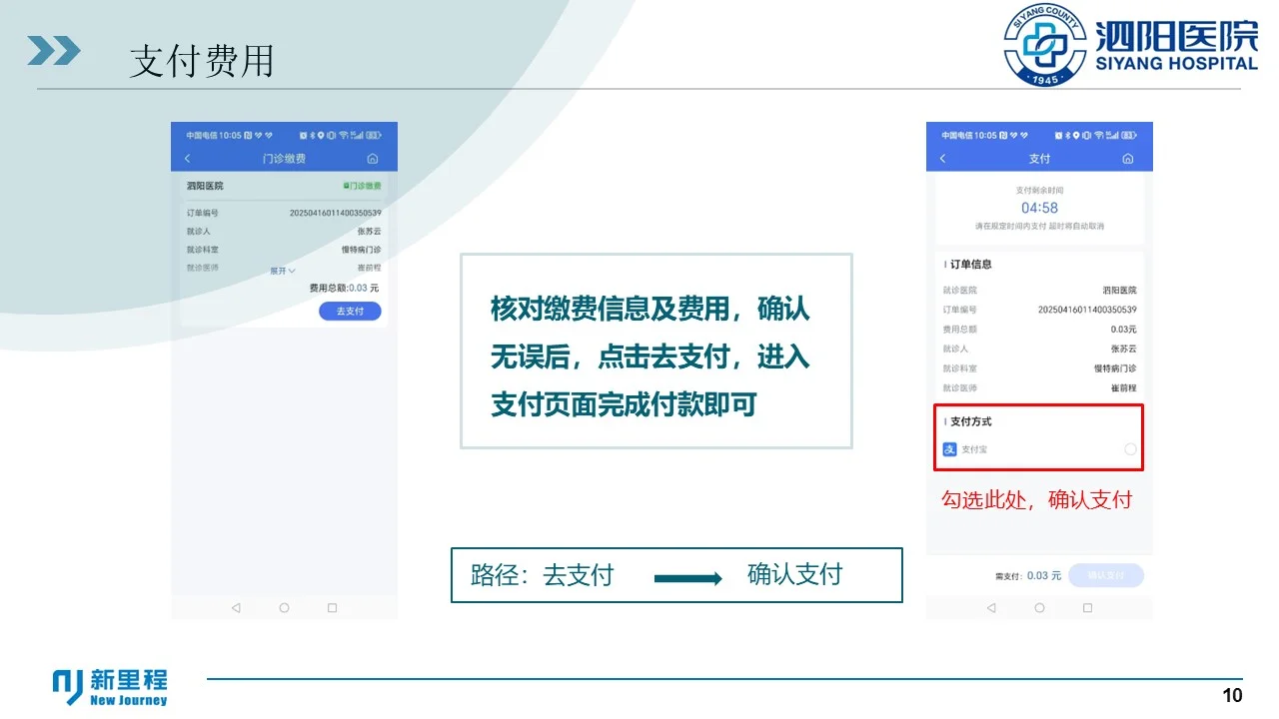Screen dimensions: 1279x719
Task: Click the 04:58 payment countdown timer
Action: point(1039,206)
